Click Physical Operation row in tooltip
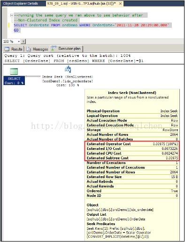185x242 pixels. 132,111
